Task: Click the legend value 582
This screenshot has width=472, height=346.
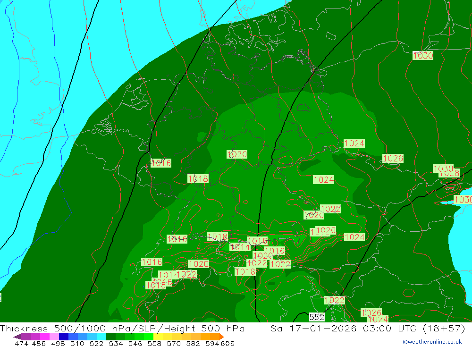Action: pos(193,343)
